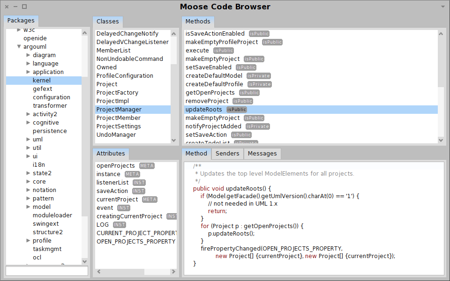Select the Methods tab header
Viewport: 450px width, 281px height.
[x=198, y=21]
